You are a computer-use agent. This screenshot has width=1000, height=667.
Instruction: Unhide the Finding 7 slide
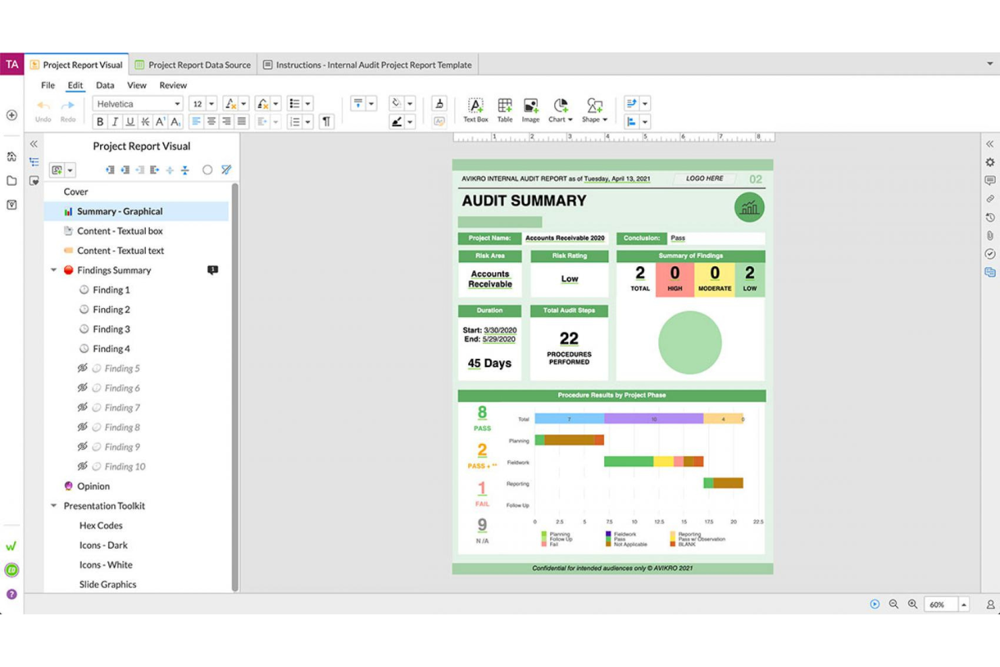[82, 407]
